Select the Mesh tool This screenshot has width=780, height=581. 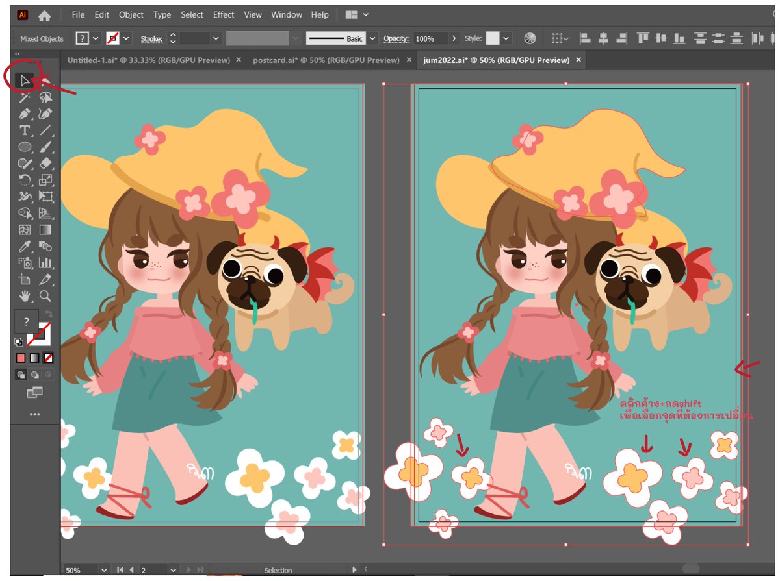25,230
